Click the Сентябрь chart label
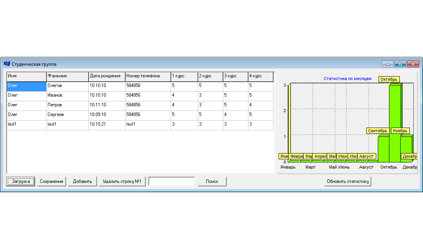This screenshot has width=423, height=232. (377, 131)
